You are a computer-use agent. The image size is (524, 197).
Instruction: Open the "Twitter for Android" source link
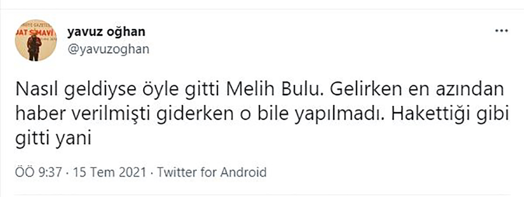click(212, 172)
